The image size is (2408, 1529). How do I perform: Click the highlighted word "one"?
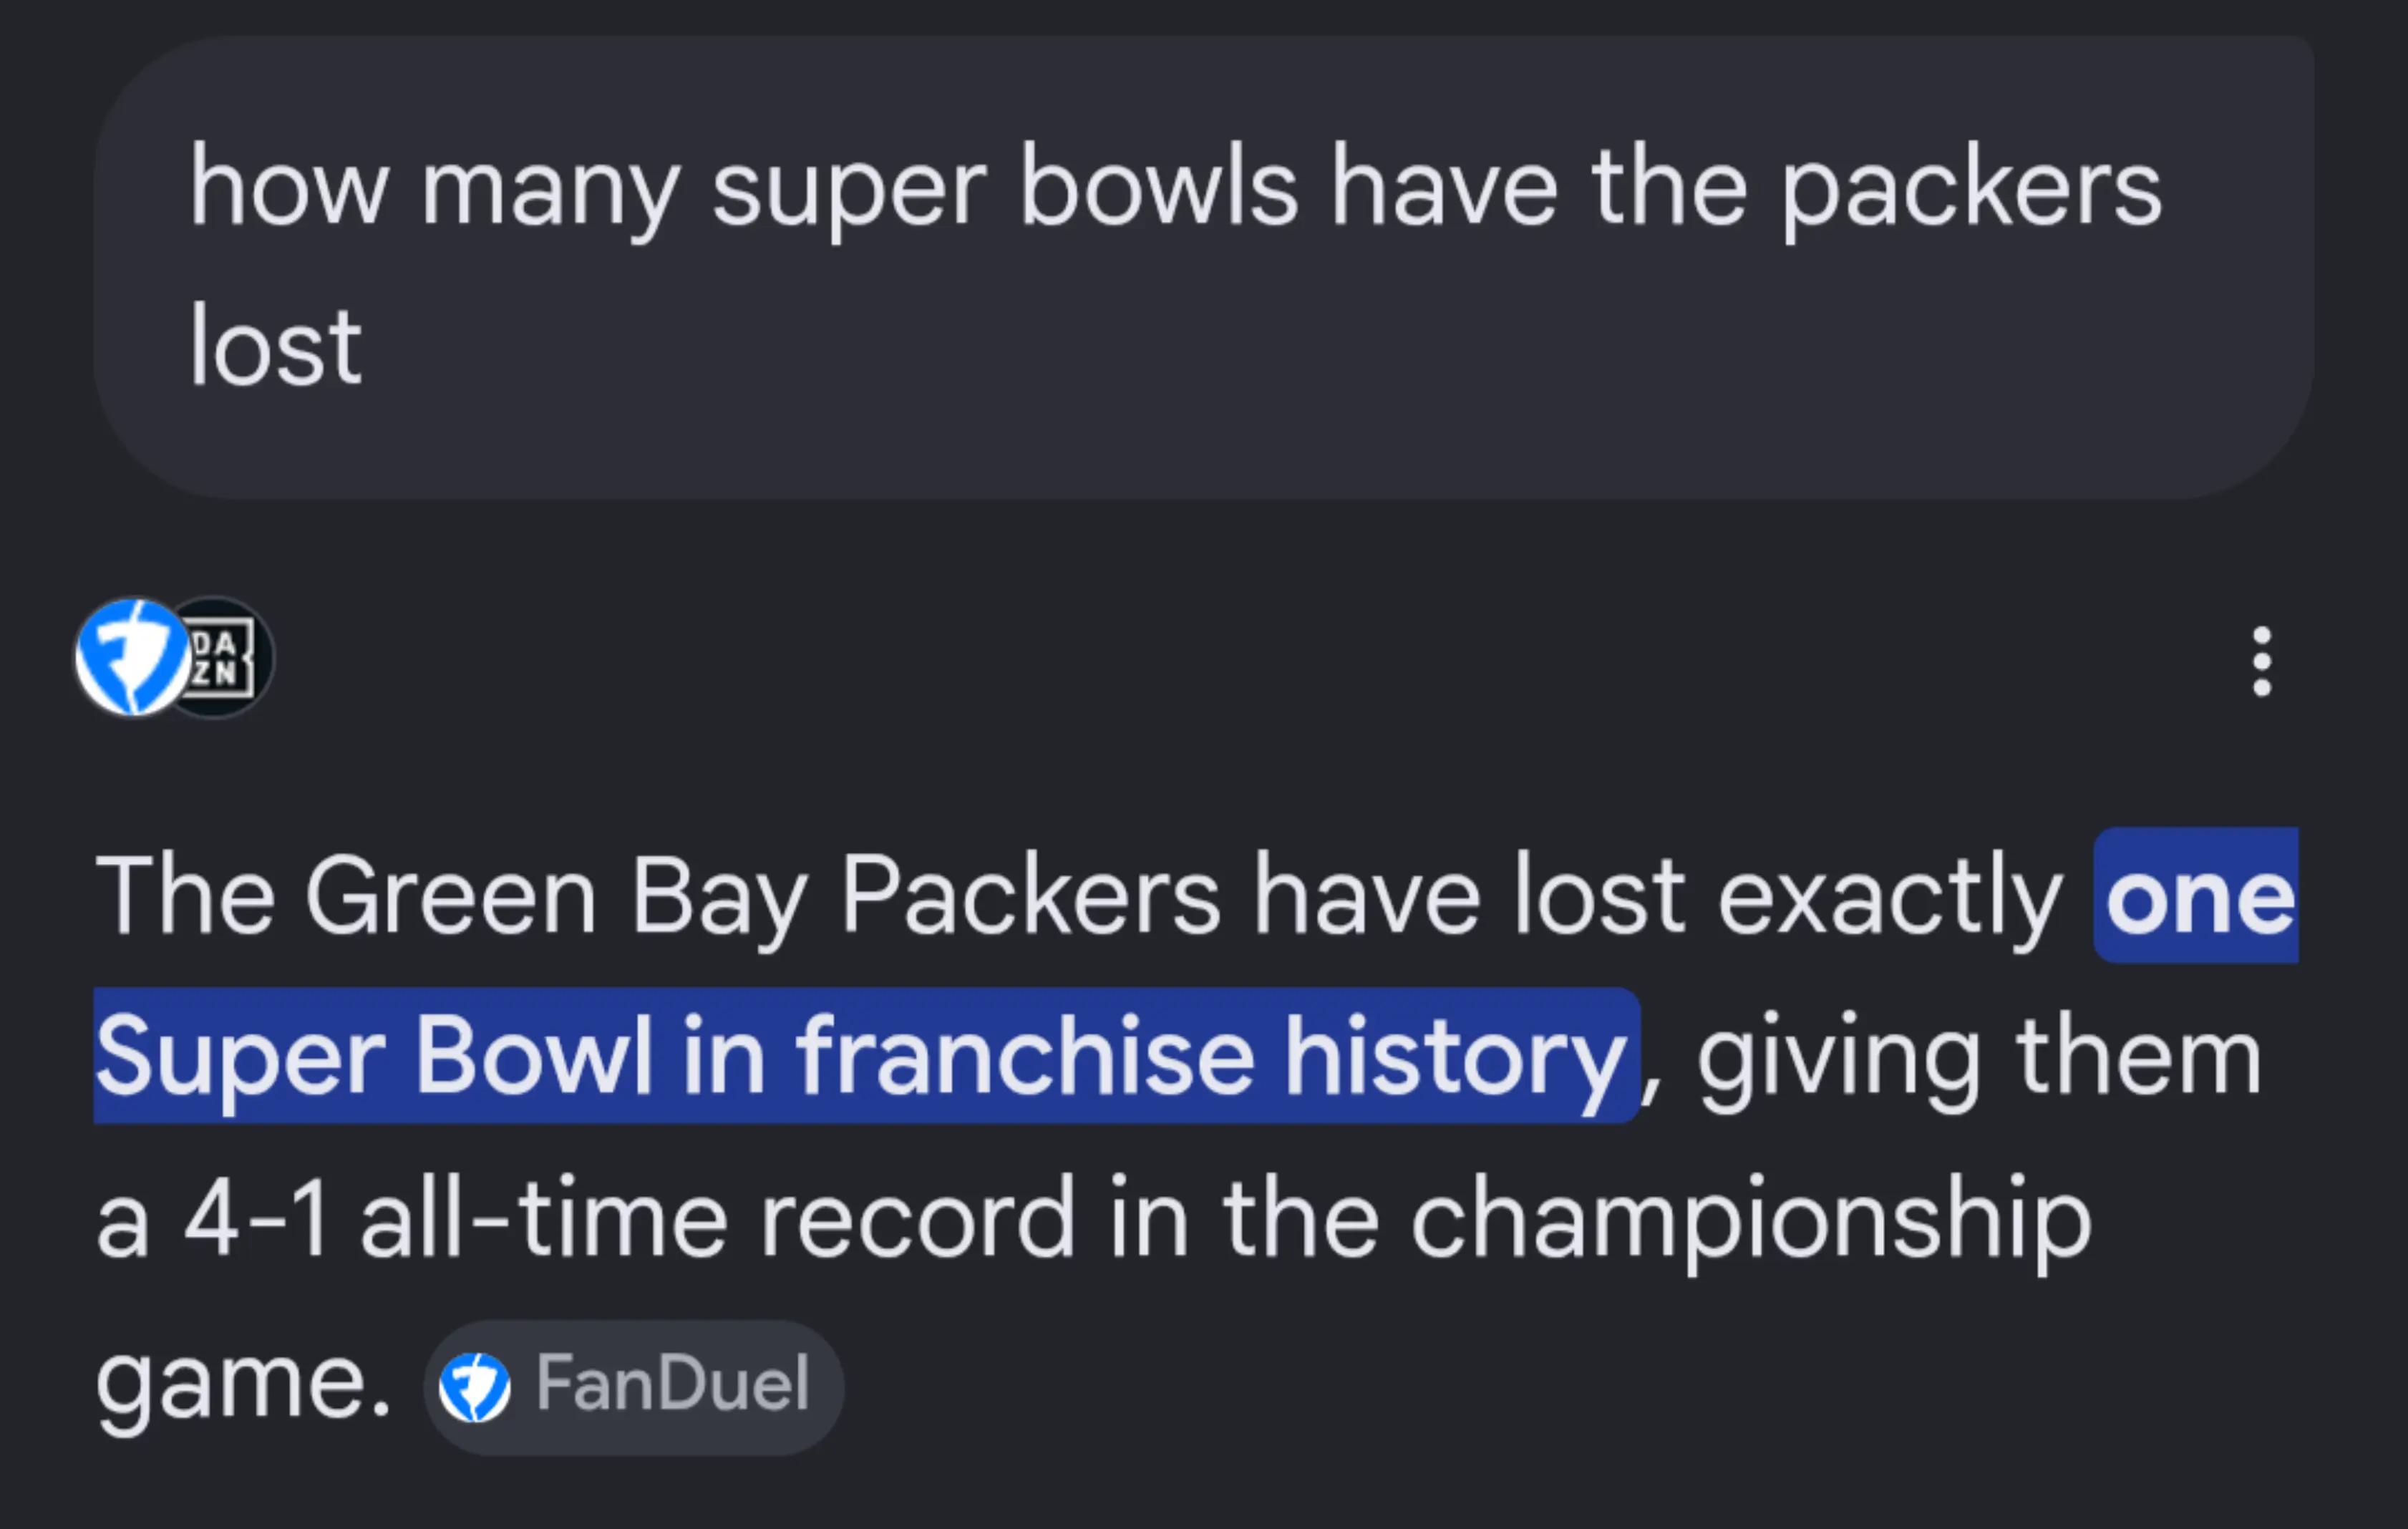[2198, 897]
